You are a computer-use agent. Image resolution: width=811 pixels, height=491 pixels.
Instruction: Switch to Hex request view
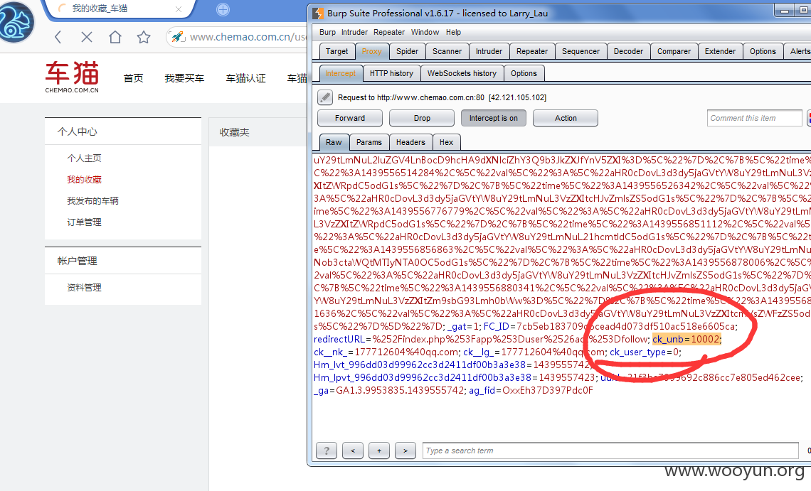tap(446, 142)
